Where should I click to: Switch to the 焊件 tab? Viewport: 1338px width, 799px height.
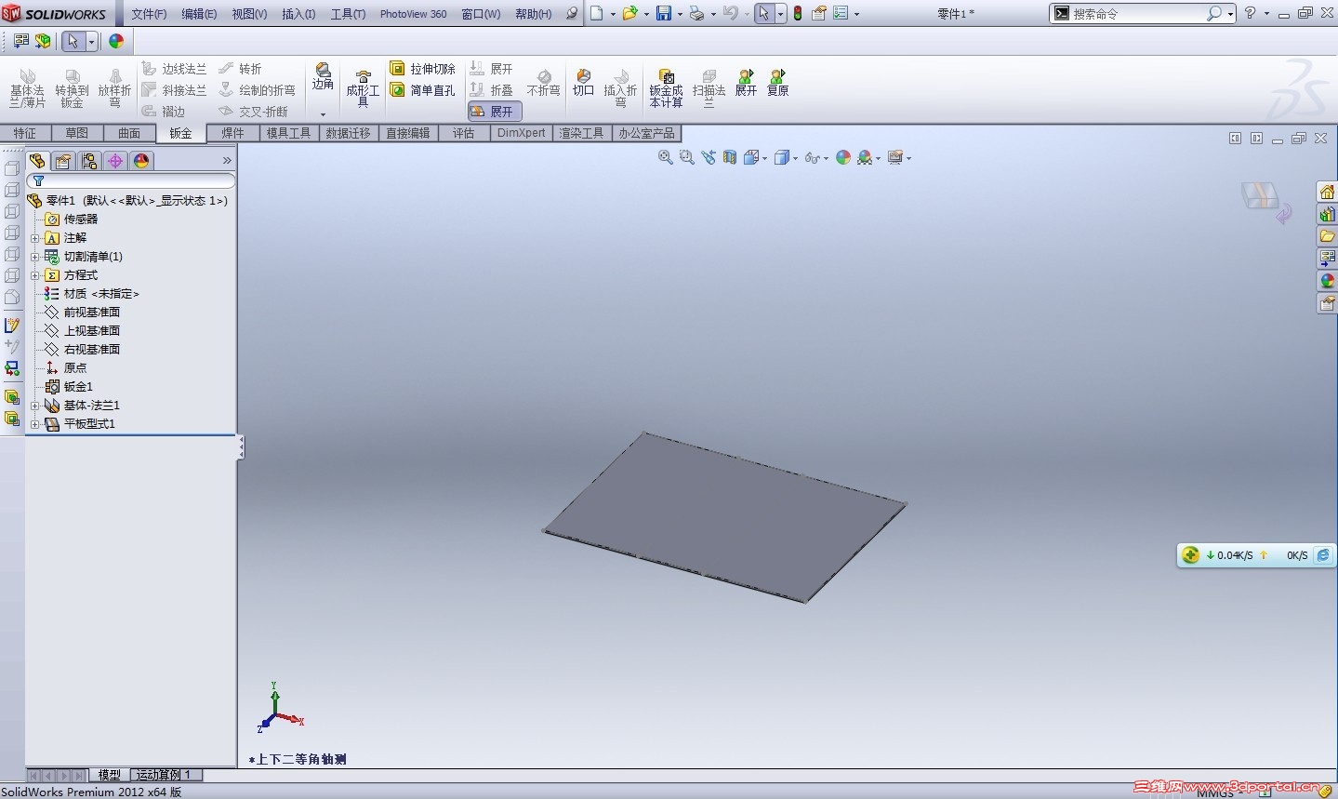[232, 133]
